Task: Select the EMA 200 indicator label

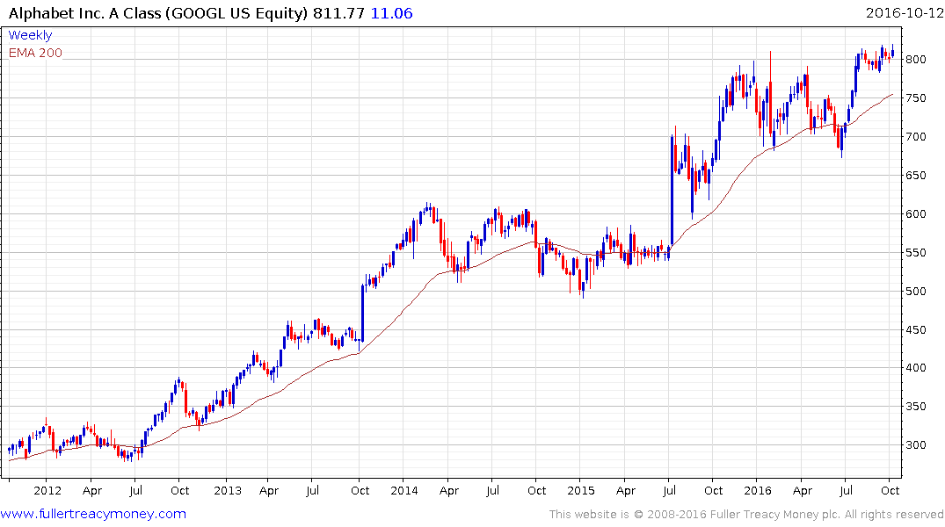Action: pyautogui.click(x=35, y=53)
